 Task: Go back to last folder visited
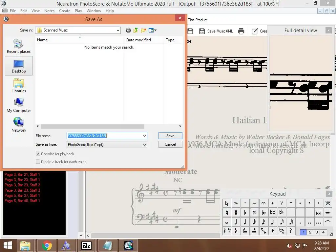click(128, 30)
